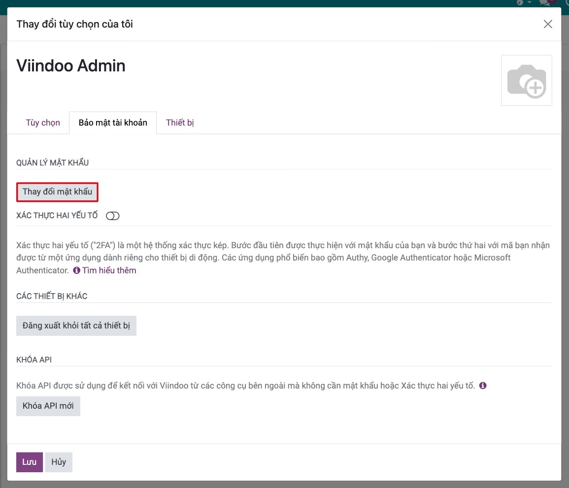
Task: Click the 'Viindoo Admin' name field
Action: click(x=71, y=65)
